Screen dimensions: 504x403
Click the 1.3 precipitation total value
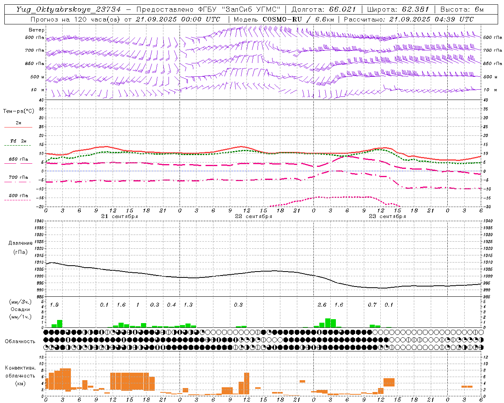pos(188,305)
